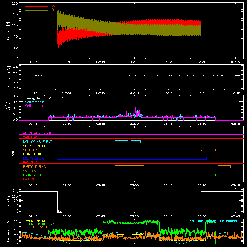
Task: Select the FRONT_RATIO_1225 legend entry
Action: click(x=40, y=224)
